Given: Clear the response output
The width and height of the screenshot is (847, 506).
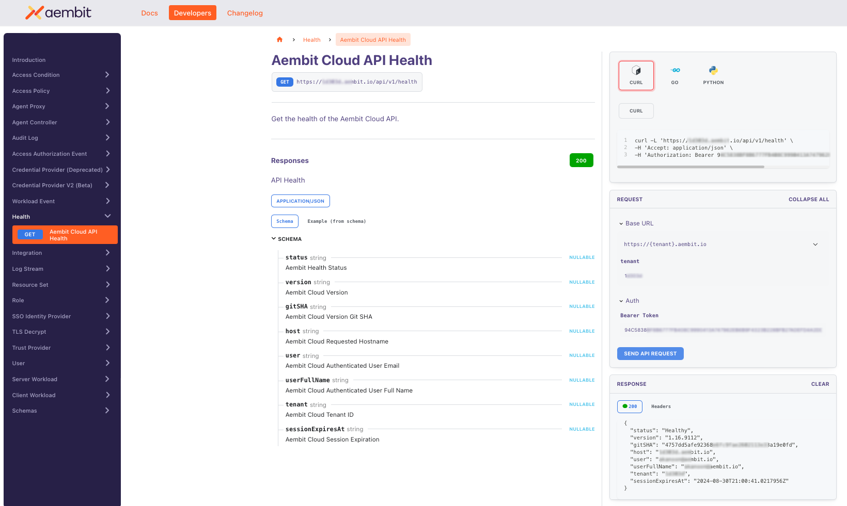Looking at the screenshot, I should (x=820, y=384).
